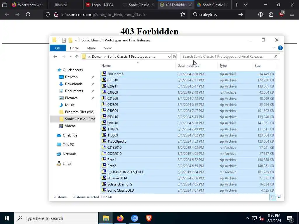Select Network in the navigation pane
This screenshot has width=299, height=224.
(x=69, y=154)
